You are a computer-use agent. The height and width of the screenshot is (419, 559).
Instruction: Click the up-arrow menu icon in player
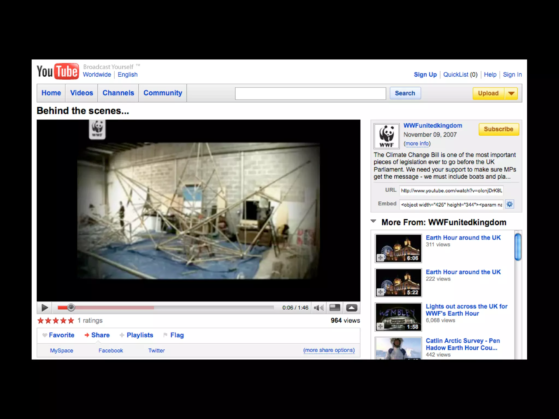(352, 308)
